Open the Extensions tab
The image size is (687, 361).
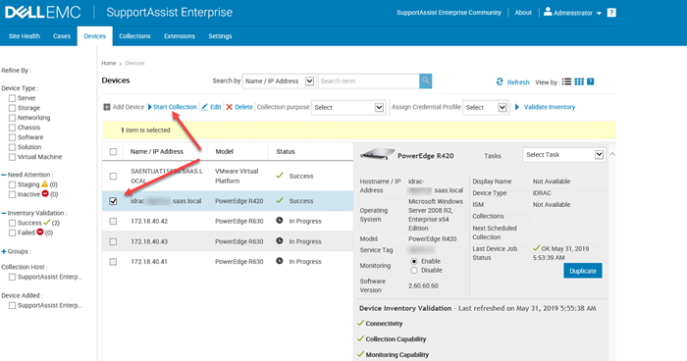click(x=180, y=36)
